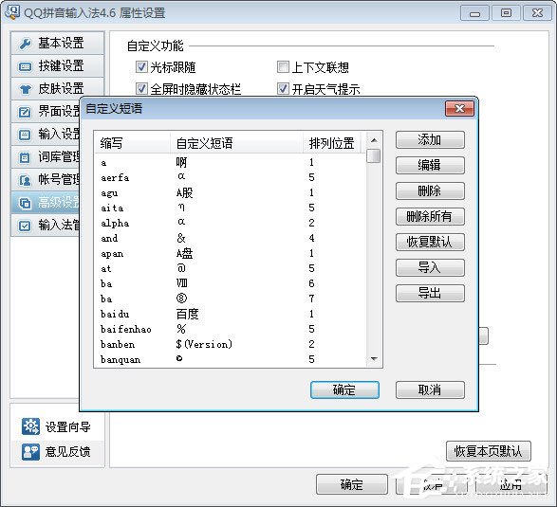The image size is (557, 507).
Task: Click the feedback icon for 意见反馈
Action: [31, 452]
